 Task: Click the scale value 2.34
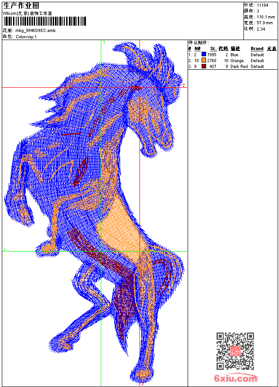coord(261,28)
